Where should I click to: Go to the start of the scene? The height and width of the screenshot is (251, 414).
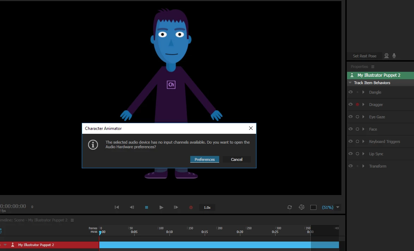click(x=117, y=207)
